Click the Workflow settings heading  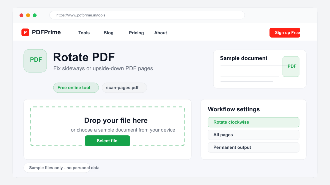pyautogui.click(x=234, y=109)
